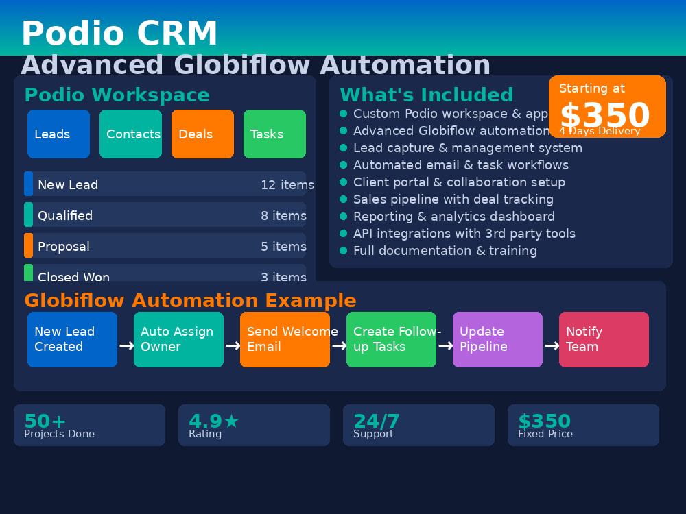Click the 24/7 Support card
686x514 pixels.
[x=418, y=425]
